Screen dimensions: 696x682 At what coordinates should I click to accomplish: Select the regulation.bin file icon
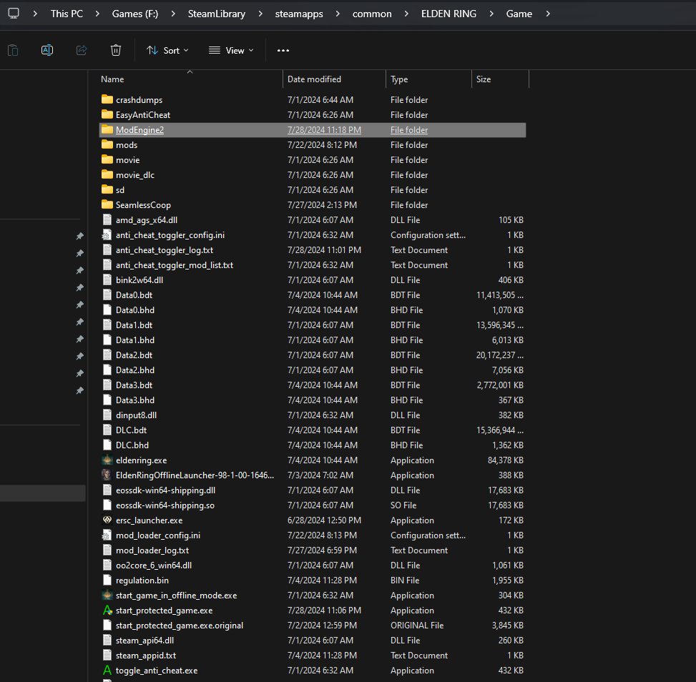click(107, 580)
